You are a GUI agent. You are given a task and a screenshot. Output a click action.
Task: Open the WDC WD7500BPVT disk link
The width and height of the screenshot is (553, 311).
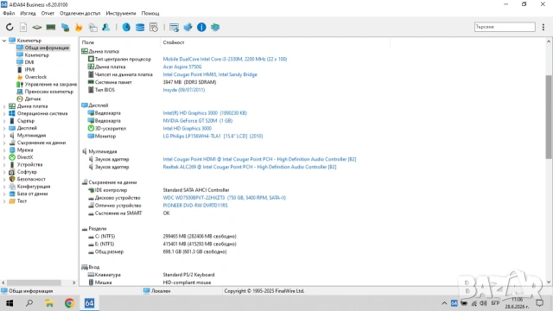(x=225, y=198)
